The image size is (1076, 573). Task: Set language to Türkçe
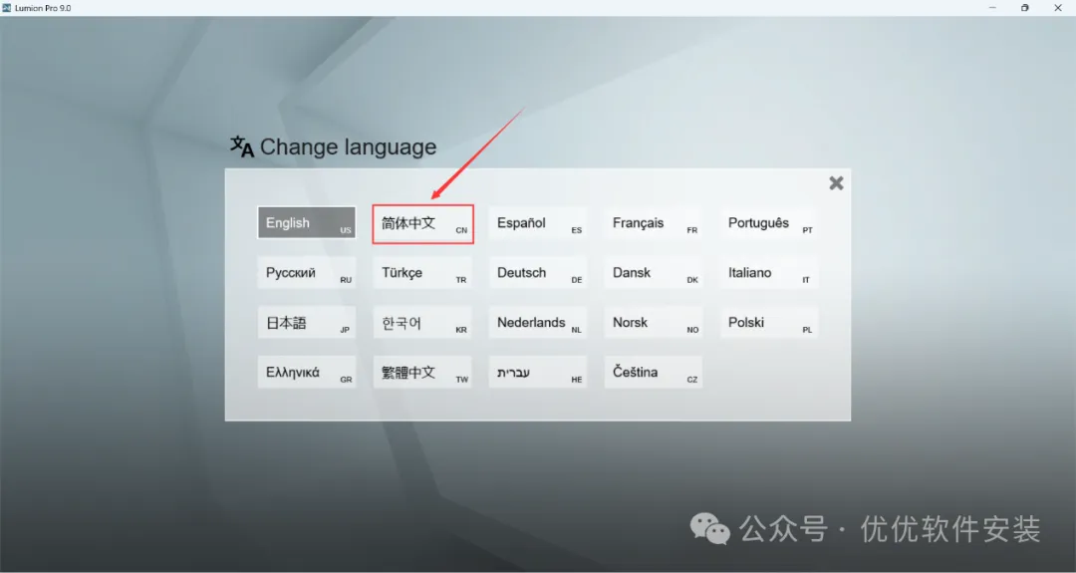422,272
